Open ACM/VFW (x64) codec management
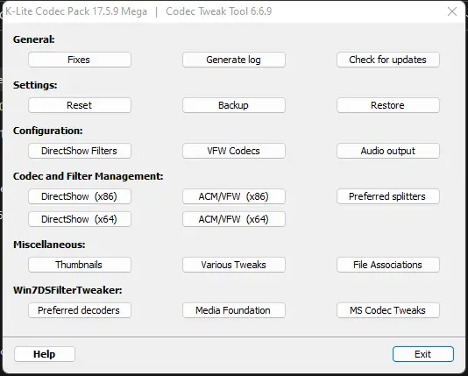Image resolution: width=468 pixels, height=376 pixels. pyautogui.click(x=234, y=219)
